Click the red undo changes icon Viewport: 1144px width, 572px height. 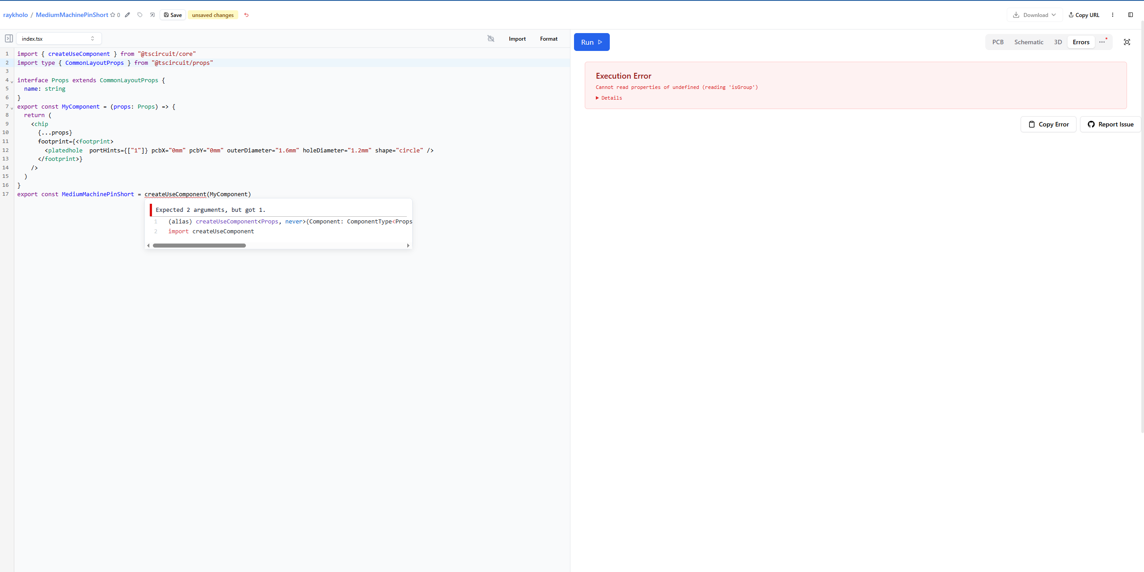(x=246, y=15)
